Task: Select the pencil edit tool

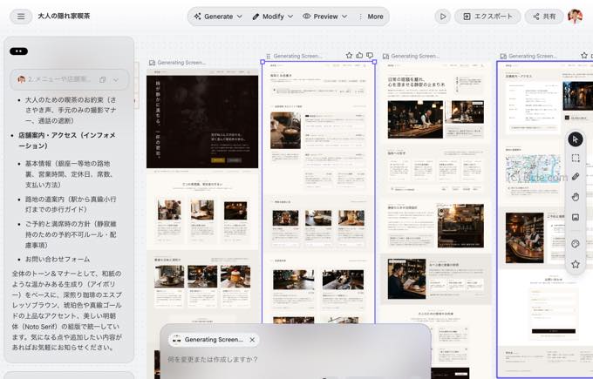Action: 576,177
